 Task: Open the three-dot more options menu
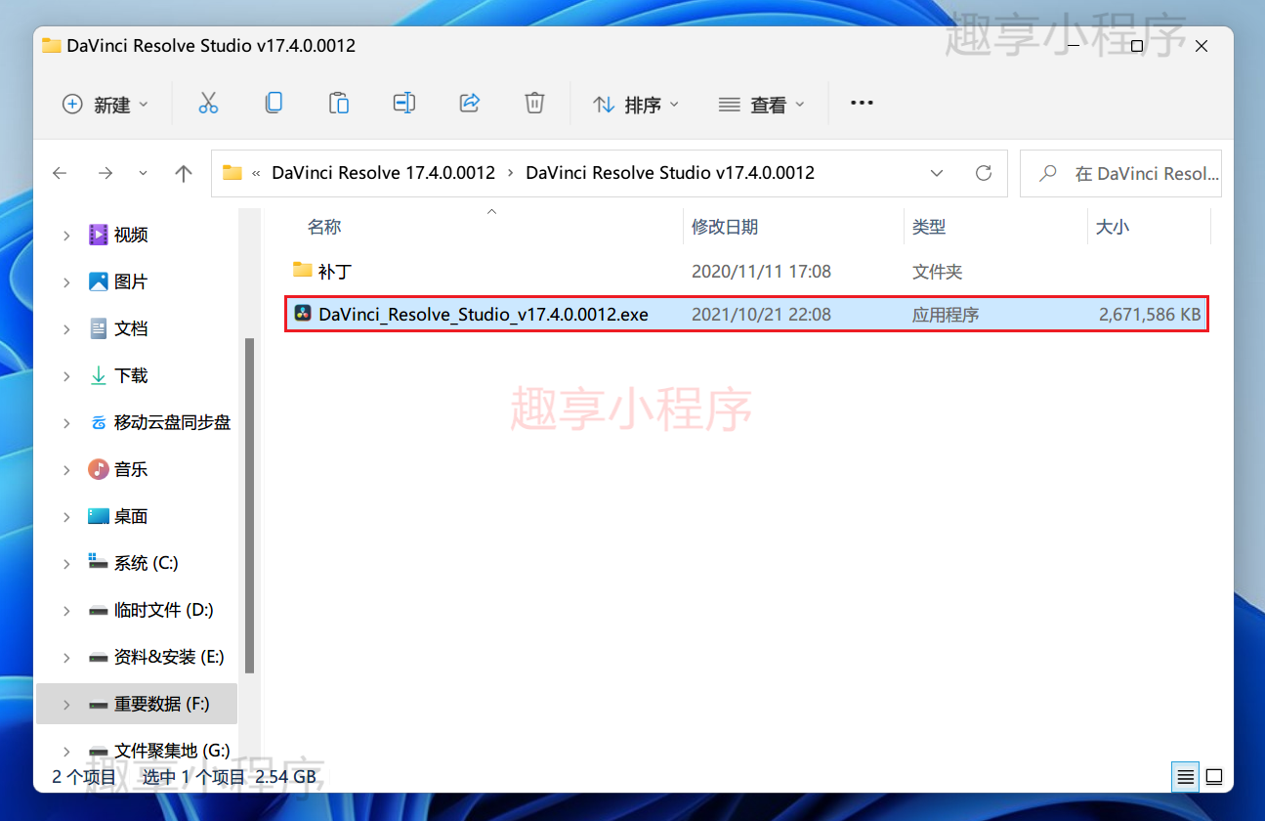point(862,103)
